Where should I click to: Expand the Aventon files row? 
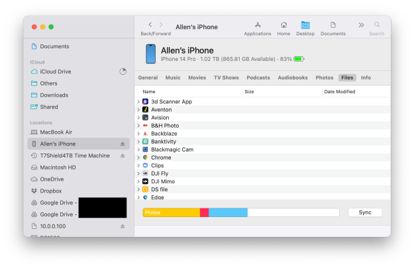coord(138,109)
